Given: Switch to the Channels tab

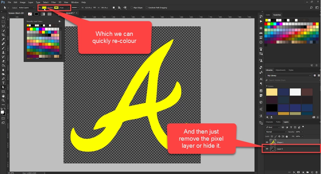Looking at the screenshot, I should click(x=269, y=122).
